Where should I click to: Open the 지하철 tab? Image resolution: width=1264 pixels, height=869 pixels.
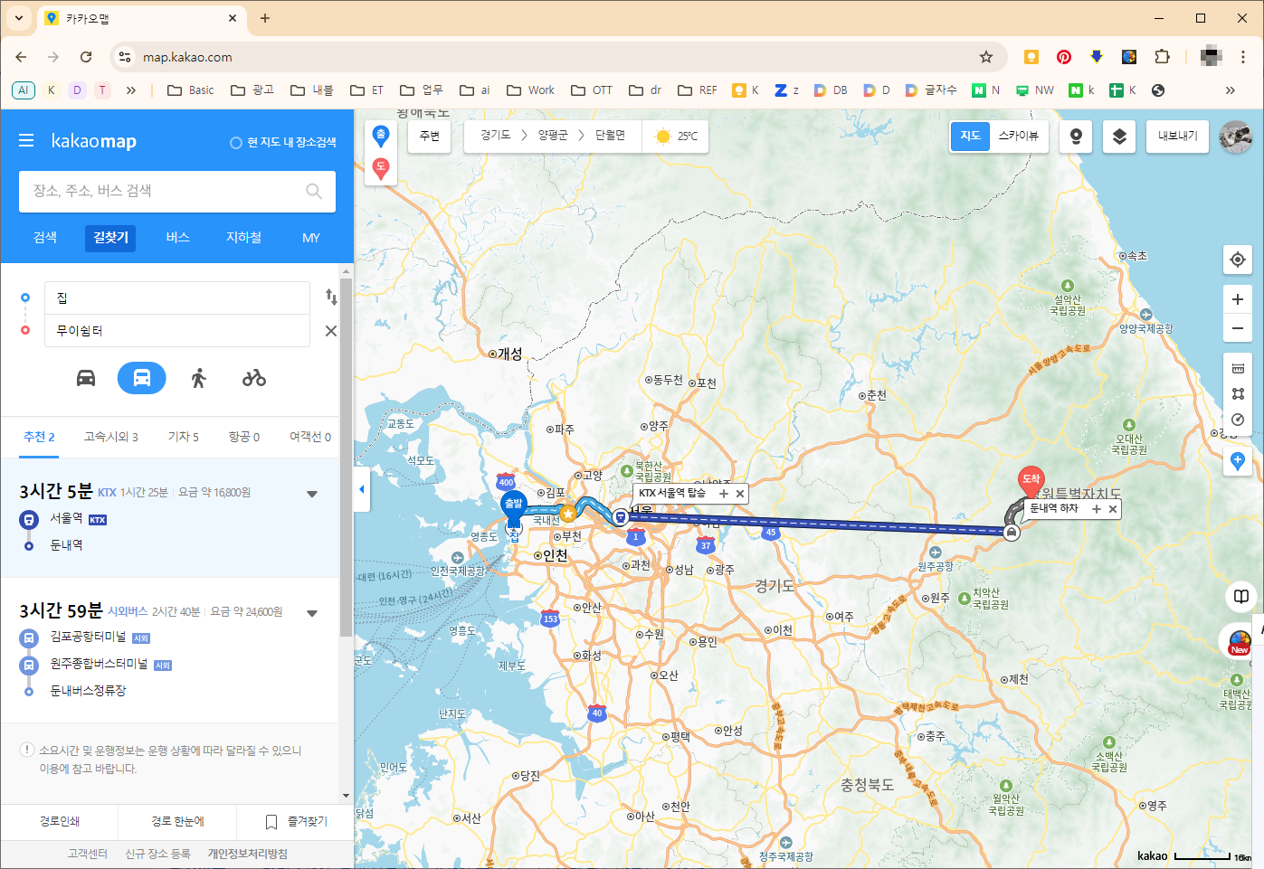pos(244,238)
